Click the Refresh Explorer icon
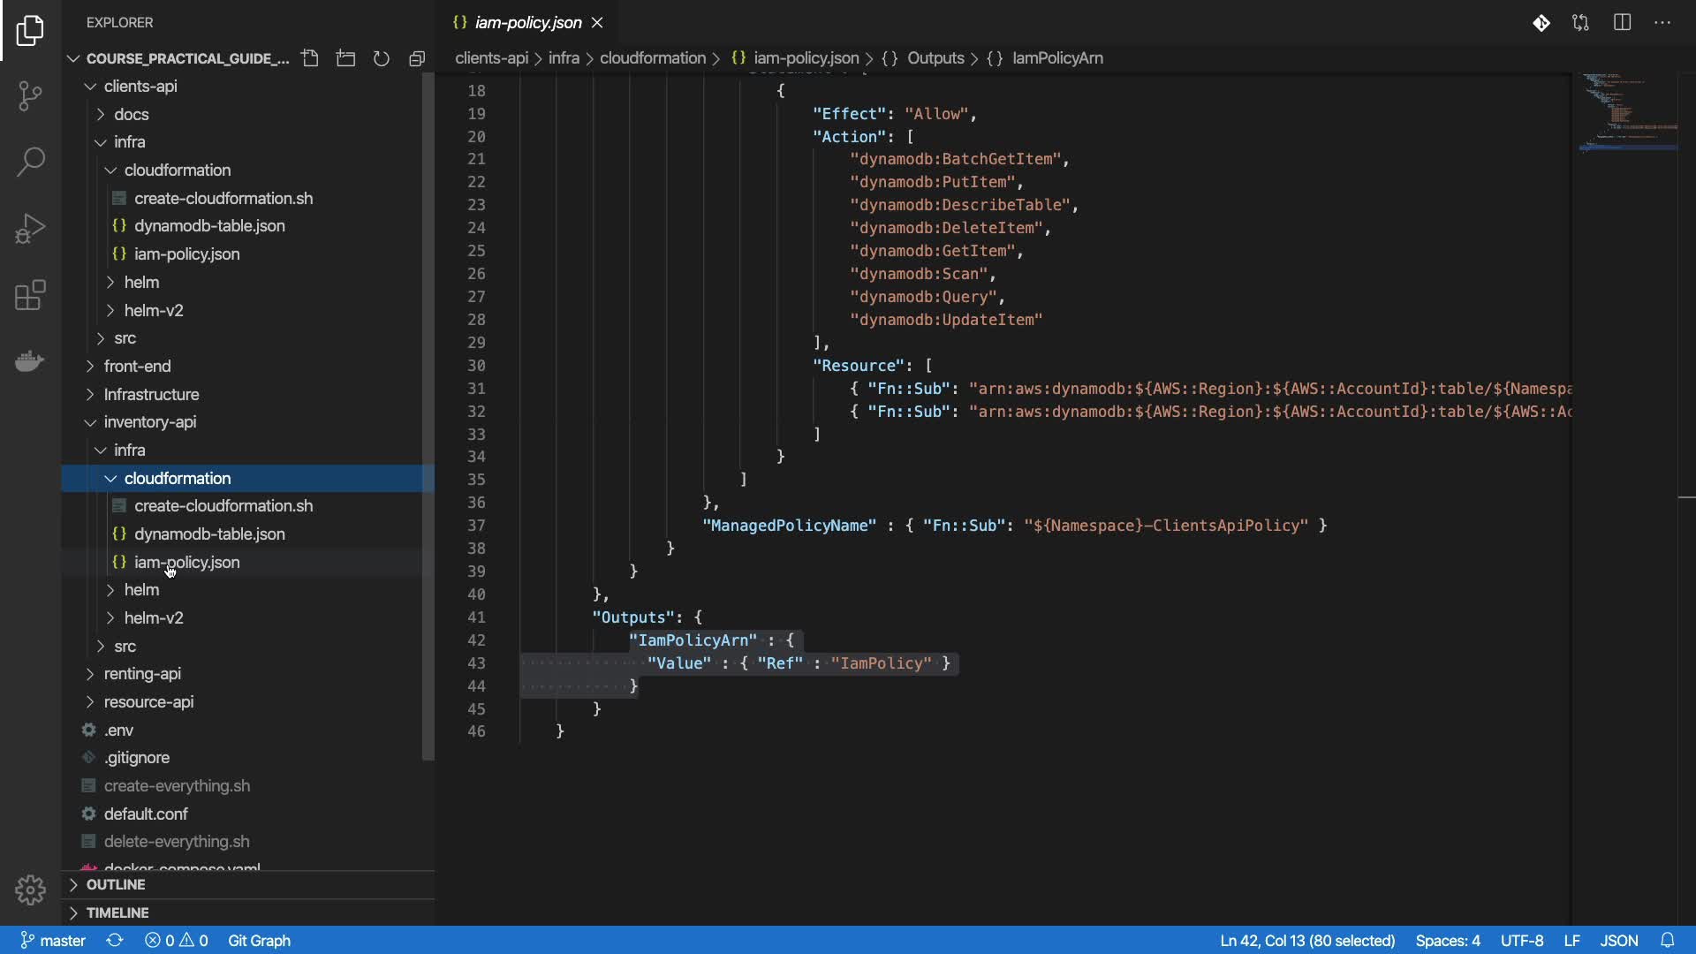 (x=382, y=58)
